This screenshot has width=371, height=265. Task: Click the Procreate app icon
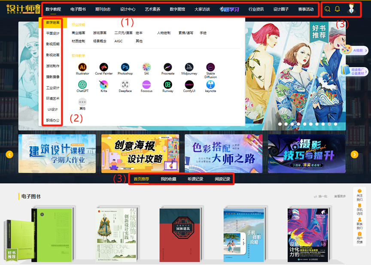click(168, 67)
